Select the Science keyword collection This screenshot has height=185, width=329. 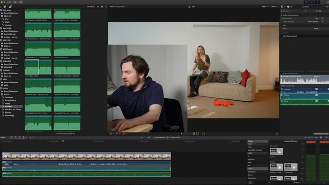[x=8, y=113]
